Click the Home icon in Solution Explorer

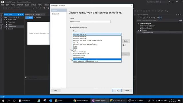144,17
